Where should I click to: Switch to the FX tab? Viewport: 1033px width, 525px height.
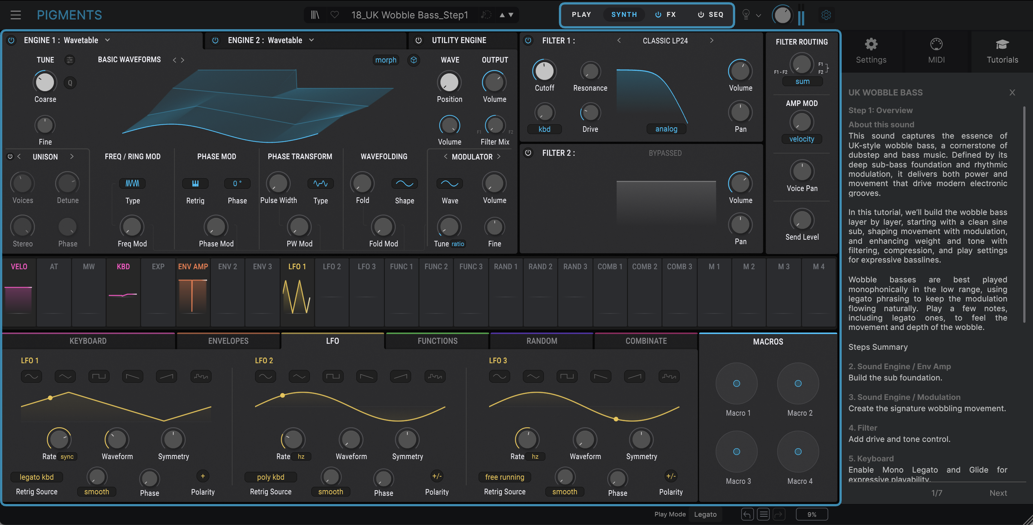click(x=671, y=14)
